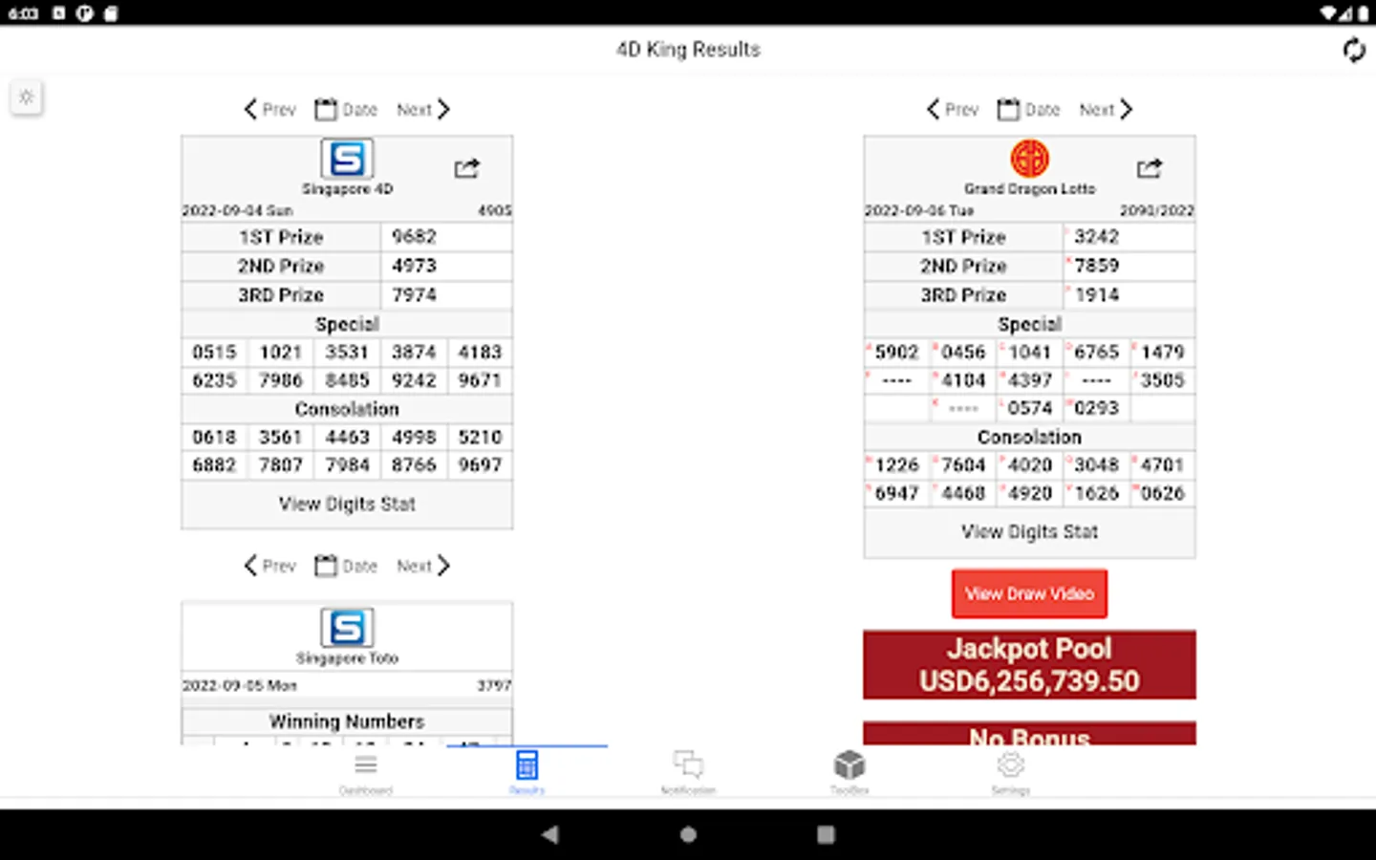The width and height of the screenshot is (1376, 860).
Task: Go to Prev draw for Grand Dragon Lotto
Action: tap(953, 110)
